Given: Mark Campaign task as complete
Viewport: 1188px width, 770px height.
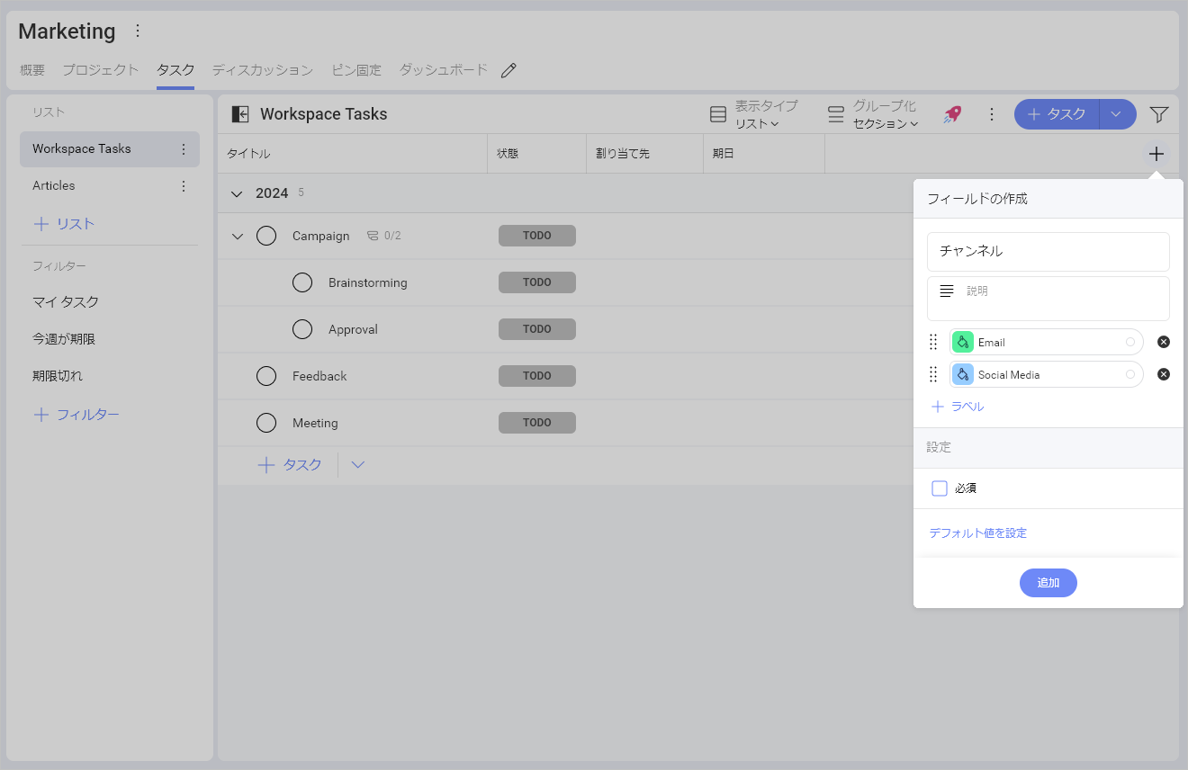Looking at the screenshot, I should (x=266, y=236).
